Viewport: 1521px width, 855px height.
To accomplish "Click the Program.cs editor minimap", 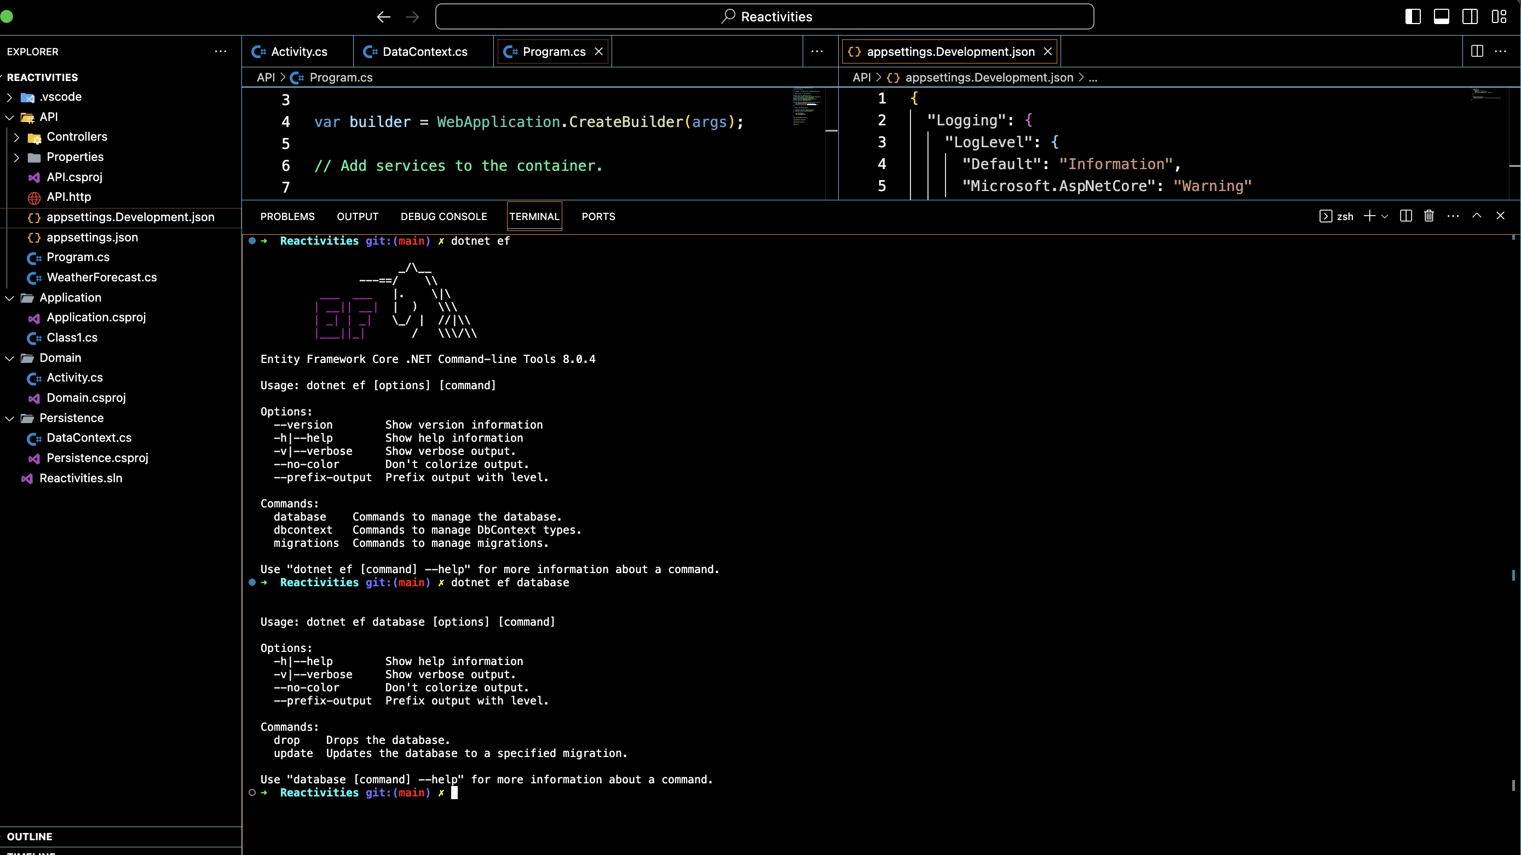I will (x=806, y=106).
